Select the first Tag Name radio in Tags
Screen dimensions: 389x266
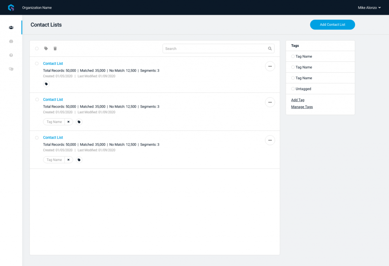coord(293,56)
